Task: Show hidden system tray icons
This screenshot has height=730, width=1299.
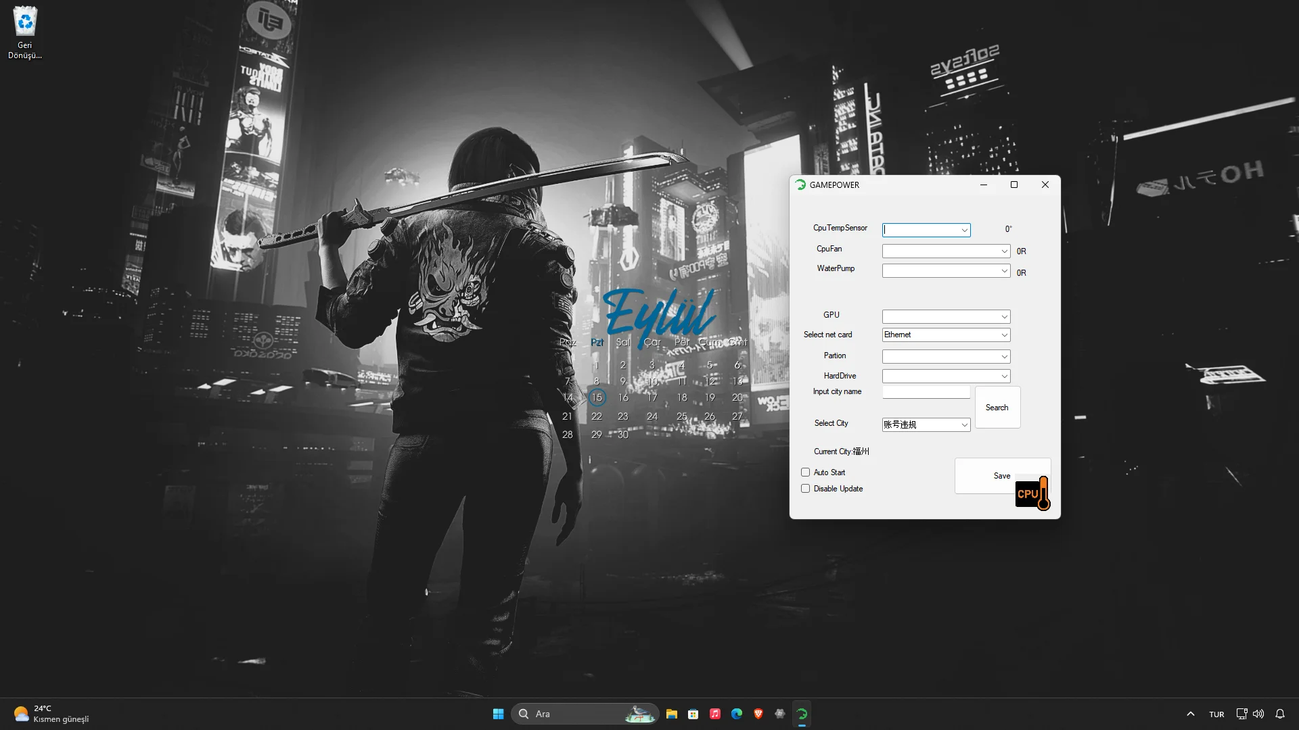Action: pyautogui.click(x=1191, y=714)
